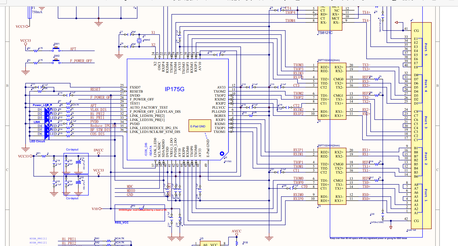
Task: Click the Port 5 connector label
Action: pyautogui.click(x=426, y=50)
